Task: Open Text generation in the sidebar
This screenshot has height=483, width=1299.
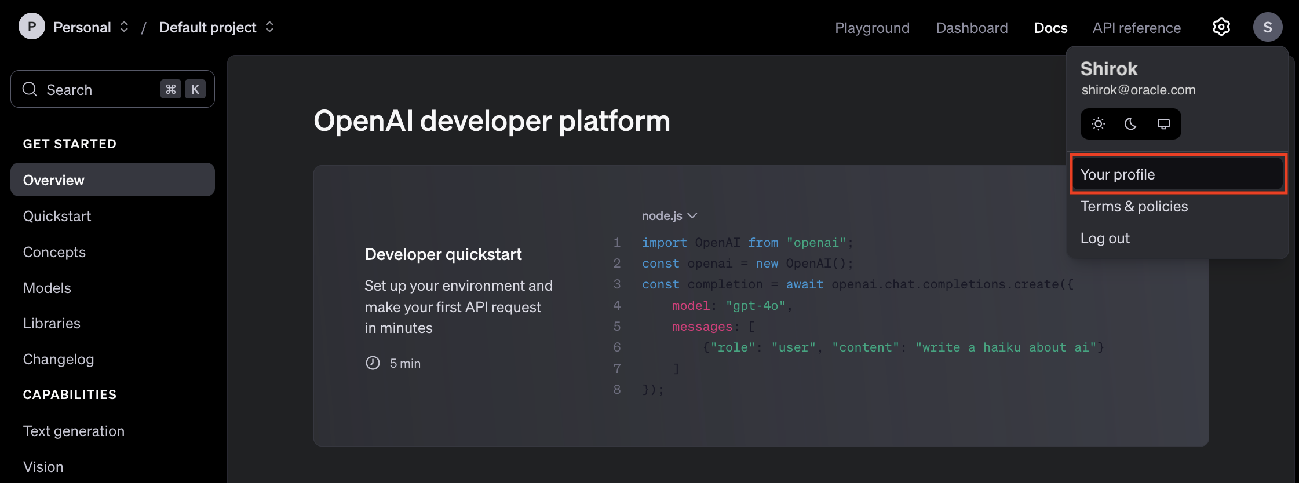Action: coord(74,431)
